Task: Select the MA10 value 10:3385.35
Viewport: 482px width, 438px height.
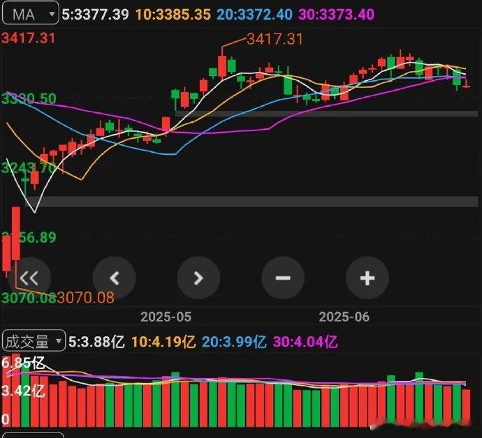Action: tap(173, 15)
